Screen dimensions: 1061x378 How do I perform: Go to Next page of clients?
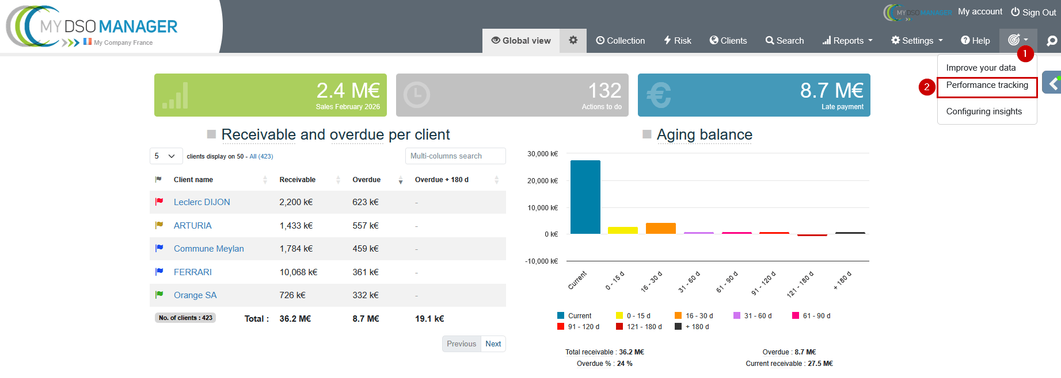click(493, 344)
